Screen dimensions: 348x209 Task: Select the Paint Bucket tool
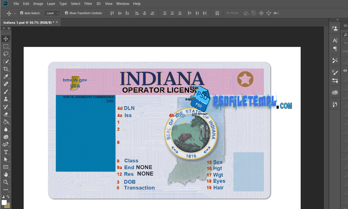6,122
